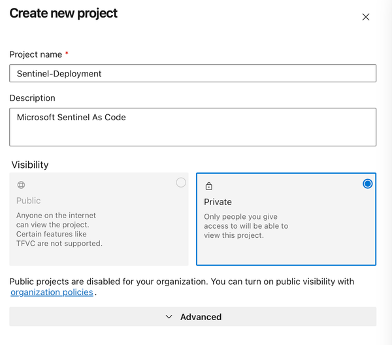Click the globe icon in Public card
Screen dimensions: 392x345
[x=21, y=185]
